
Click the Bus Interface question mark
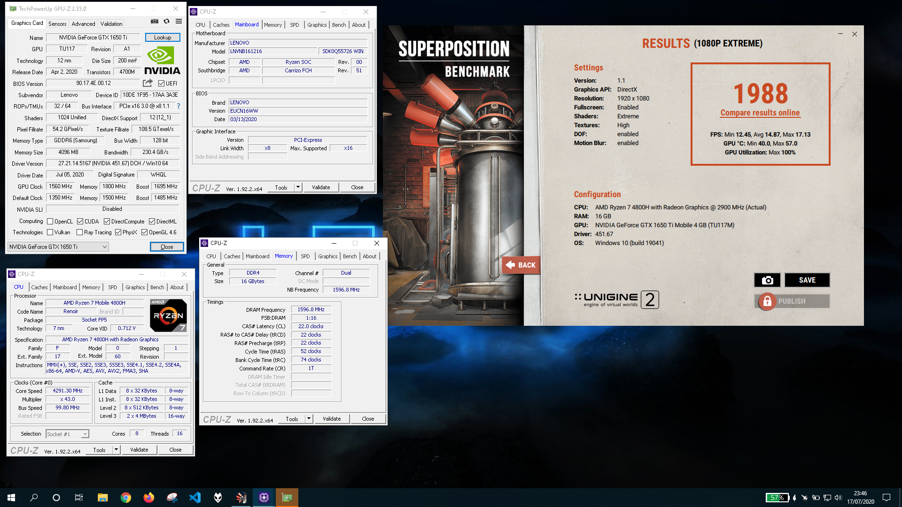179,106
